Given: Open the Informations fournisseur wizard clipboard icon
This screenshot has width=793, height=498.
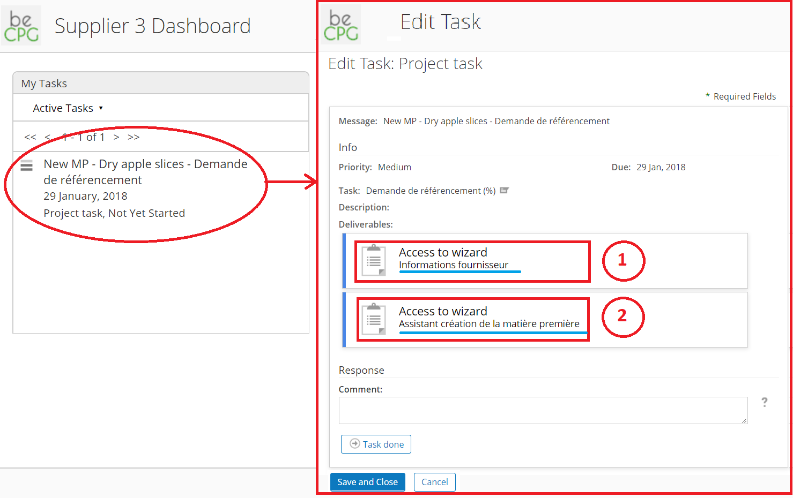Looking at the screenshot, I should coord(374,260).
